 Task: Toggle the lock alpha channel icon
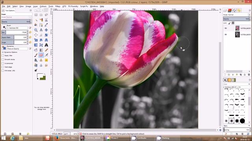[x=233, y=23]
